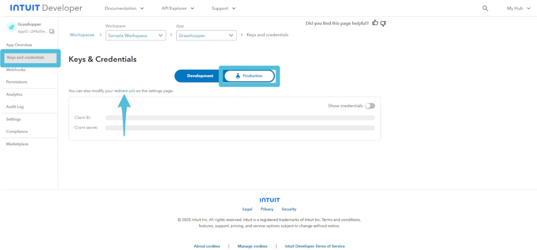Image resolution: width=537 pixels, height=250 pixels.
Task: Click the thumbs up helpful icon
Action: (374, 23)
